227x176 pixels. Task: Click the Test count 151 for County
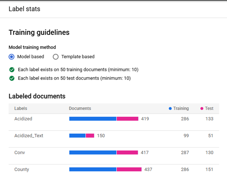tap(209, 169)
